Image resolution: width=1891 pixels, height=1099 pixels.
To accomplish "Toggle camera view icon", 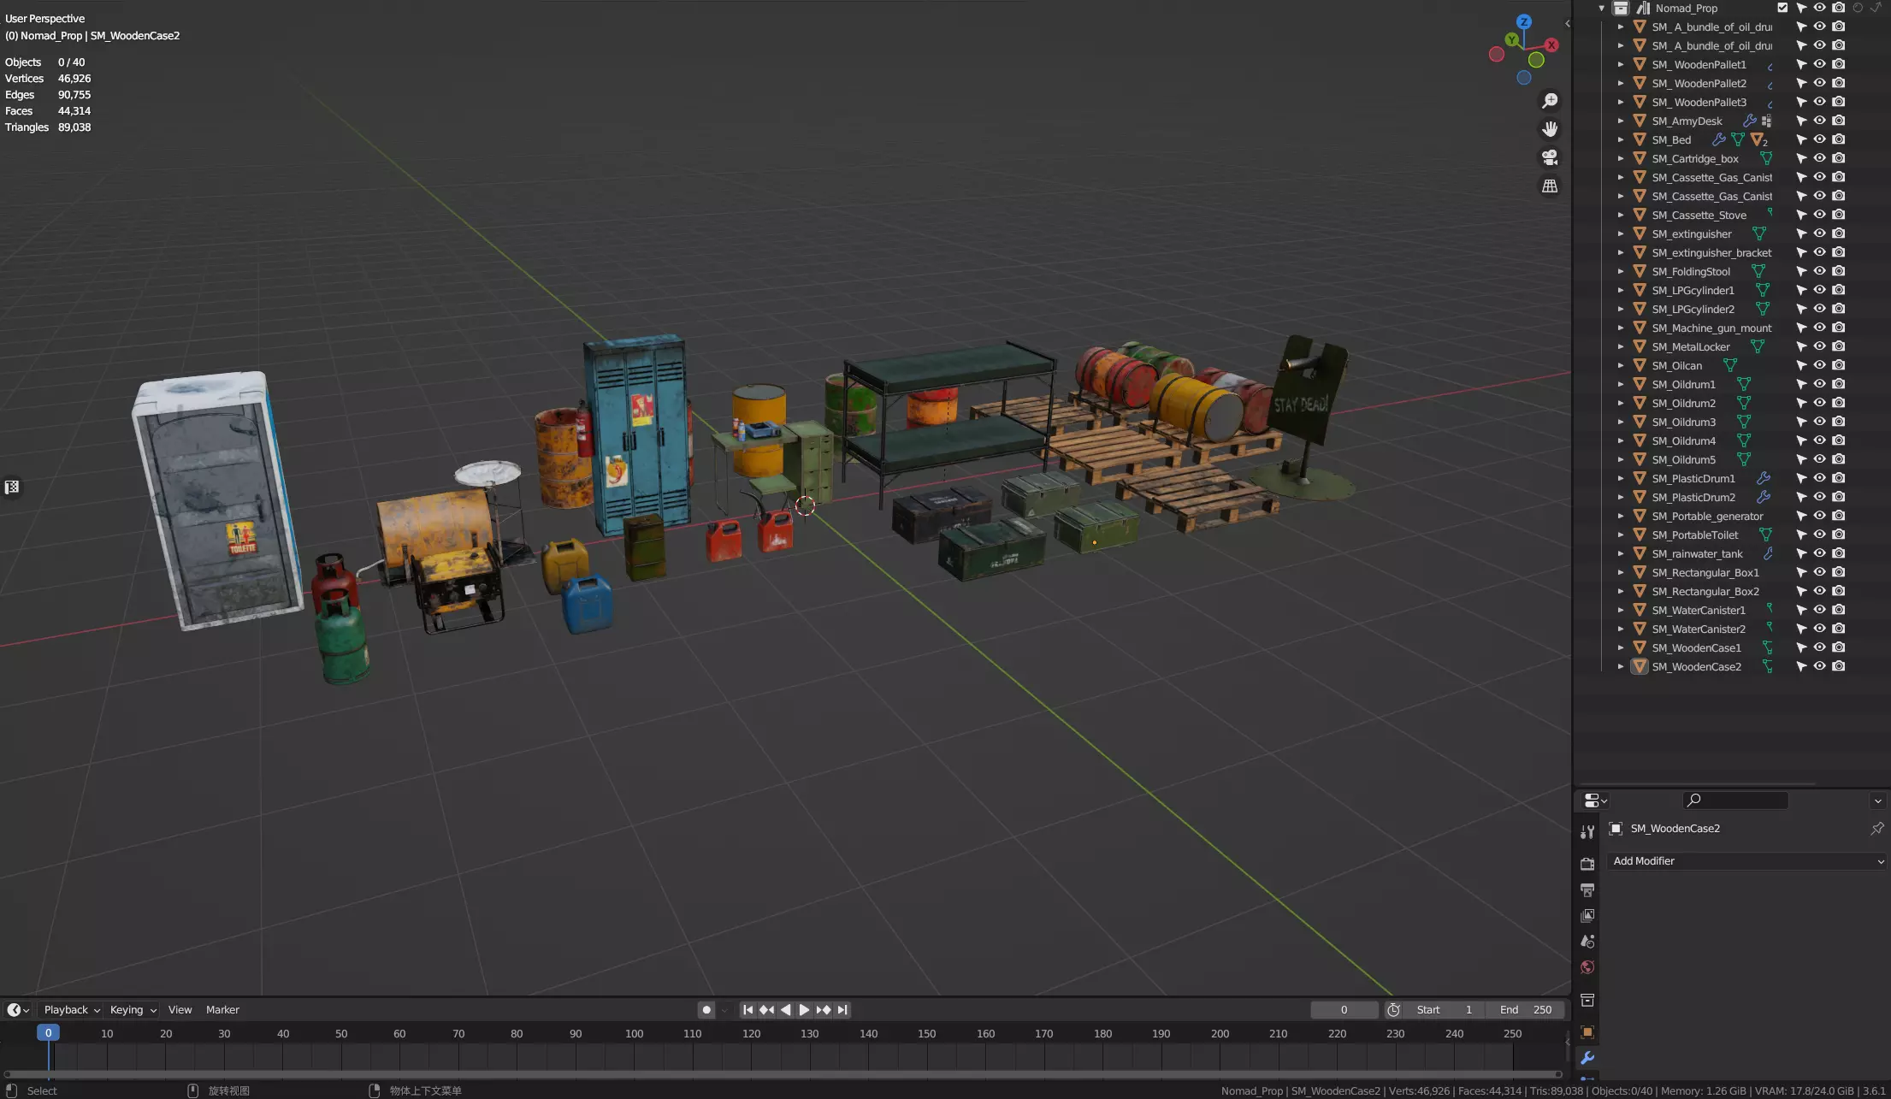I will click(1549, 157).
